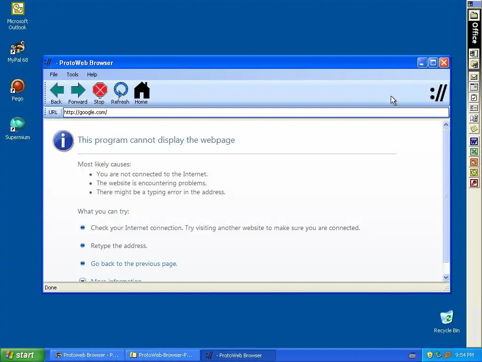Click the Forward arrow button
The image size is (482, 362).
[78, 93]
